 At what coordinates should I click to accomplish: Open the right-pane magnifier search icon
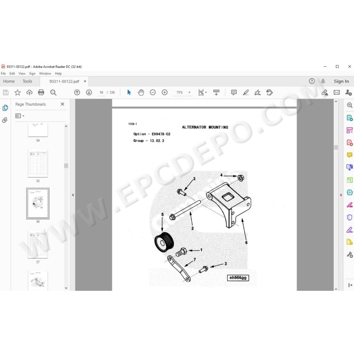349,105
